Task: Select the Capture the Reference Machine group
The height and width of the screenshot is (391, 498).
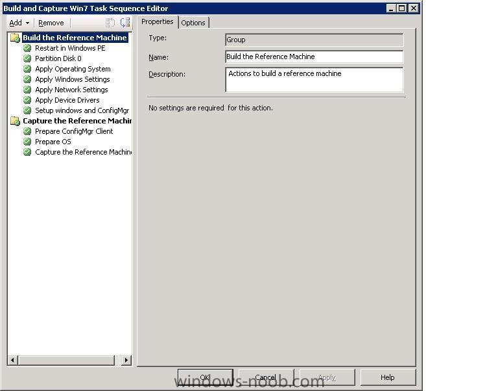Action: pyautogui.click(x=77, y=121)
